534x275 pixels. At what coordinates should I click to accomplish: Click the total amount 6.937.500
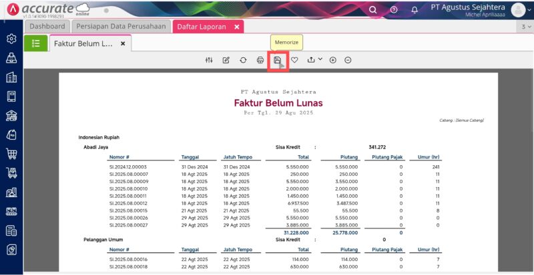[298, 203]
